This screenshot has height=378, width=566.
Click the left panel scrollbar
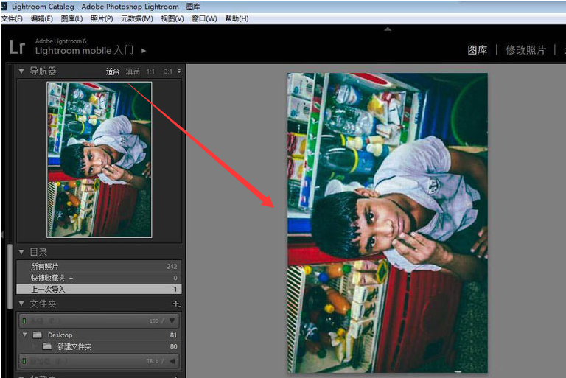point(10,276)
